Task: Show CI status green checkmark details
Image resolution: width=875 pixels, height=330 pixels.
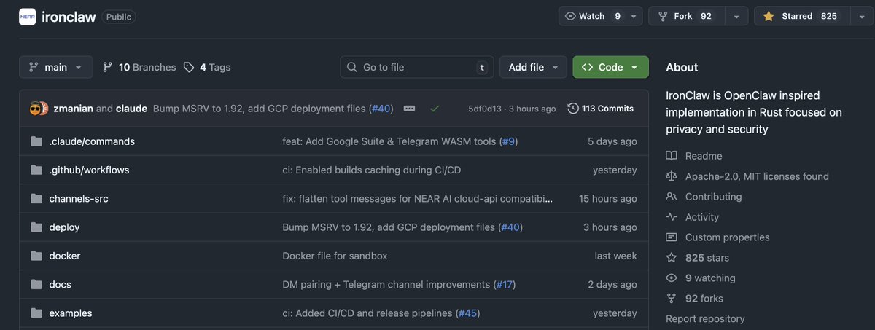Action: tap(435, 109)
